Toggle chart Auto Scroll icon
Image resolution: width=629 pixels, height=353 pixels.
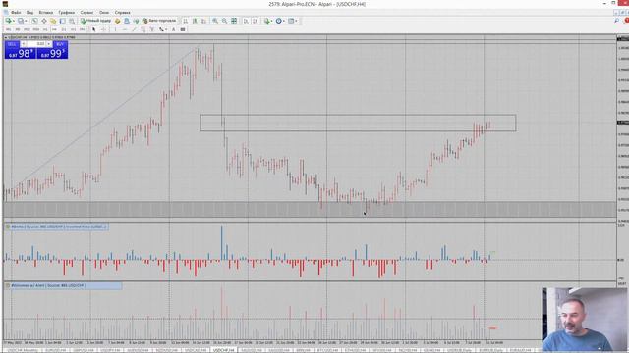tap(246, 21)
